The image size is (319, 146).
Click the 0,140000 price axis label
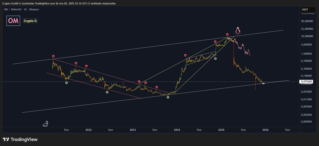pyautogui.click(x=307, y=76)
